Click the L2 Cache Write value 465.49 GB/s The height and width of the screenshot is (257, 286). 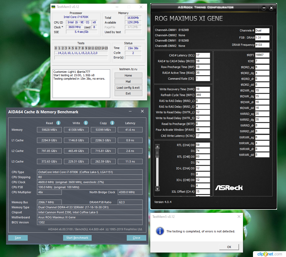click(76, 151)
